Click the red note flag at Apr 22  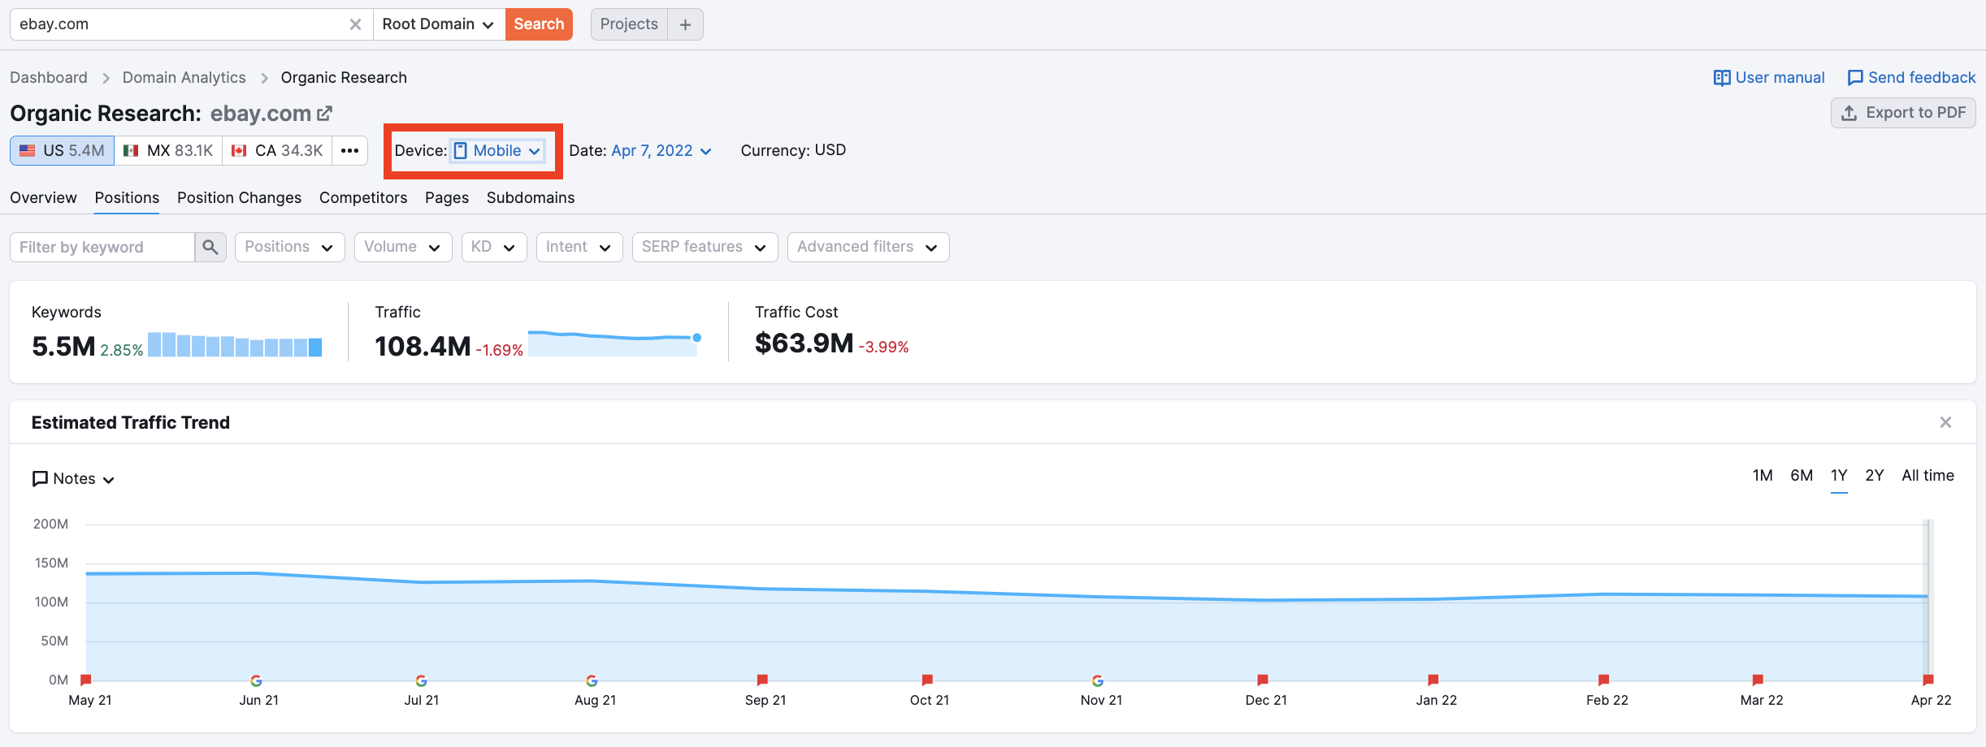(x=1928, y=680)
